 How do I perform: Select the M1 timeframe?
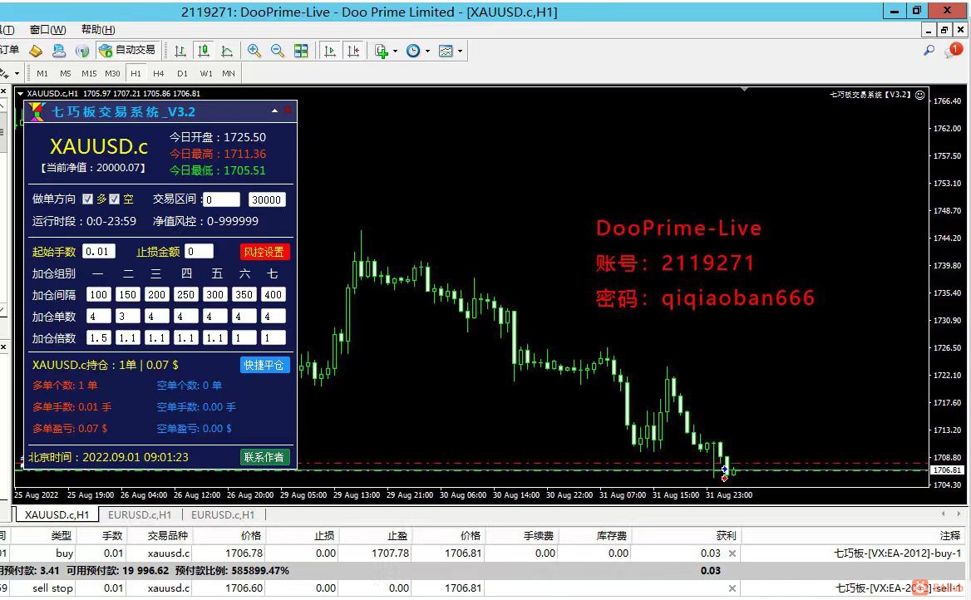(42, 73)
